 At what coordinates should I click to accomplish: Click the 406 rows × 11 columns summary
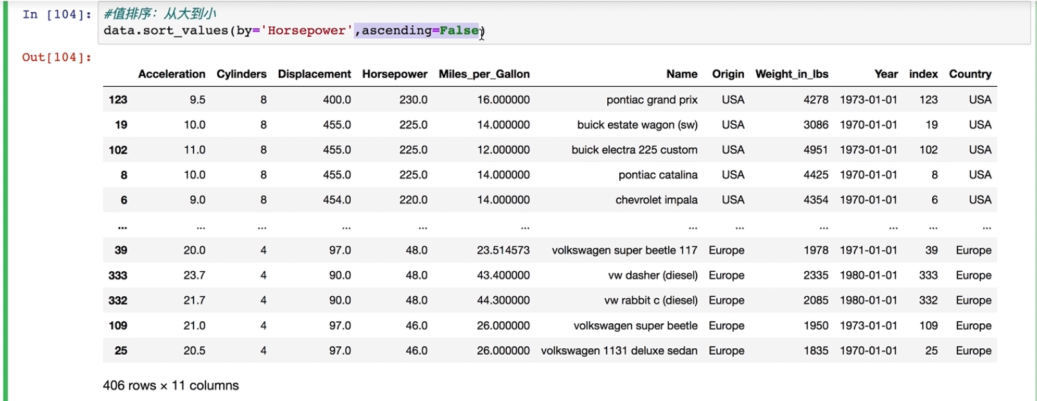(x=171, y=386)
